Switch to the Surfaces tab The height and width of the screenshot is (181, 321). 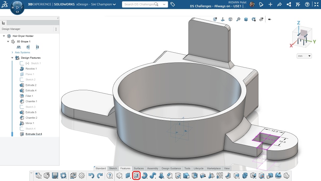pos(139,168)
